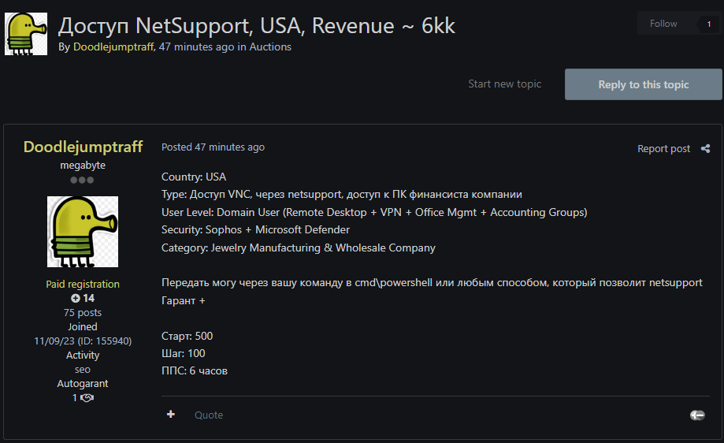The image size is (724, 443).
Task: Open the Doodlejumptraff username in post sidebar
Action: (x=83, y=147)
